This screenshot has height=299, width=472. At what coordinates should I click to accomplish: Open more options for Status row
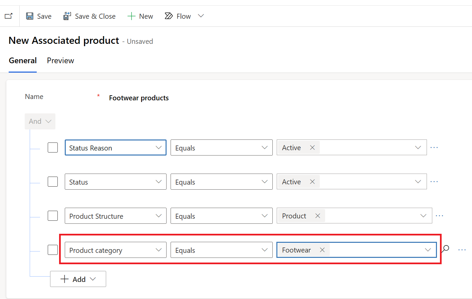434,182
